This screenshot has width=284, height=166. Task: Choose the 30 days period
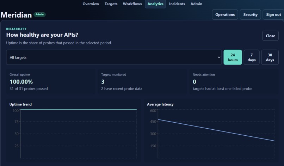click(x=270, y=57)
